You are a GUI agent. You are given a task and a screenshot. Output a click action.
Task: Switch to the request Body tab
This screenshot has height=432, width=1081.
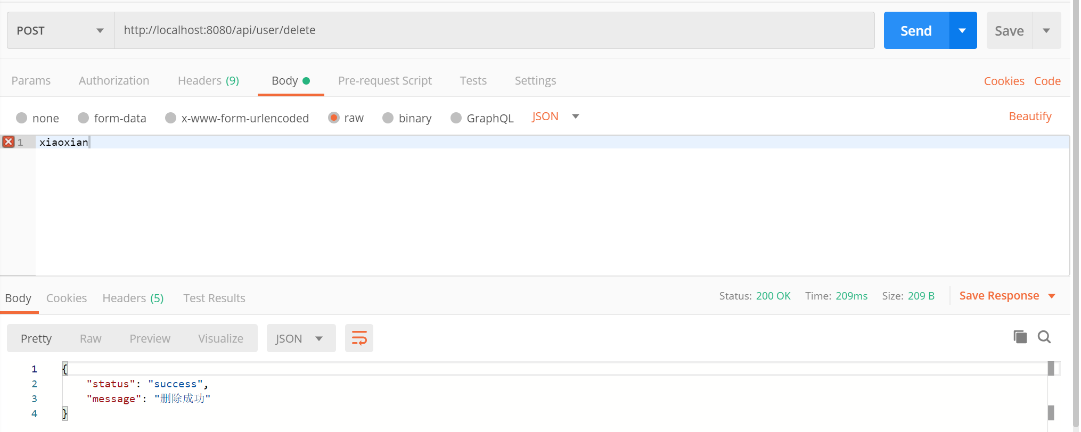(x=291, y=80)
